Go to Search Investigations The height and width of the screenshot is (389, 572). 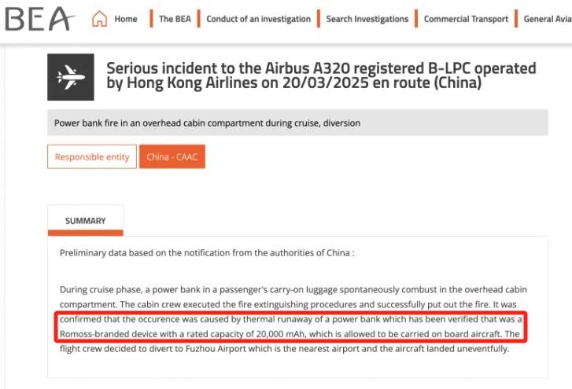pos(367,19)
